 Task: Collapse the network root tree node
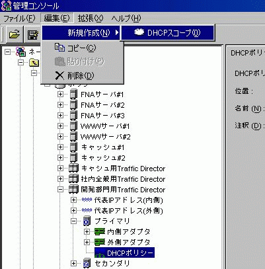[8, 52]
